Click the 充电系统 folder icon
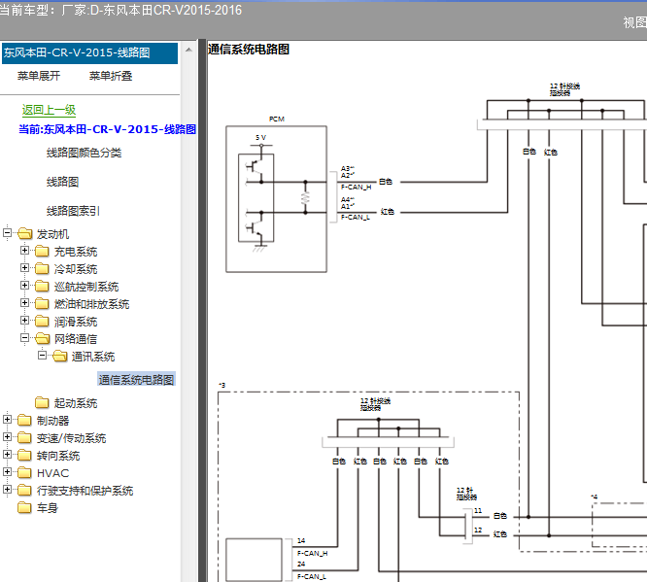The height and width of the screenshot is (582, 647). pyautogui.click(x=42, y=251)
